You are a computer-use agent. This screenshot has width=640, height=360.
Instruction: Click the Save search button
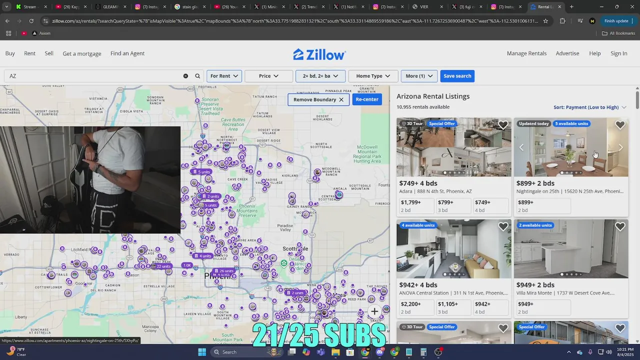[x=457, y=76]
